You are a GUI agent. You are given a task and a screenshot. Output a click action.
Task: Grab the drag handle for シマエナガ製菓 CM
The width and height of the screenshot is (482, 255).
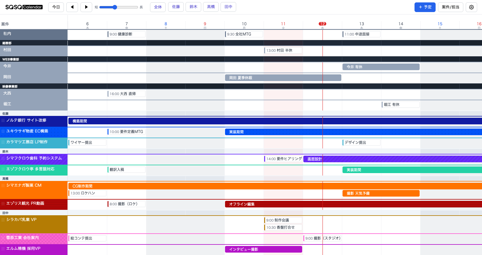3,185
